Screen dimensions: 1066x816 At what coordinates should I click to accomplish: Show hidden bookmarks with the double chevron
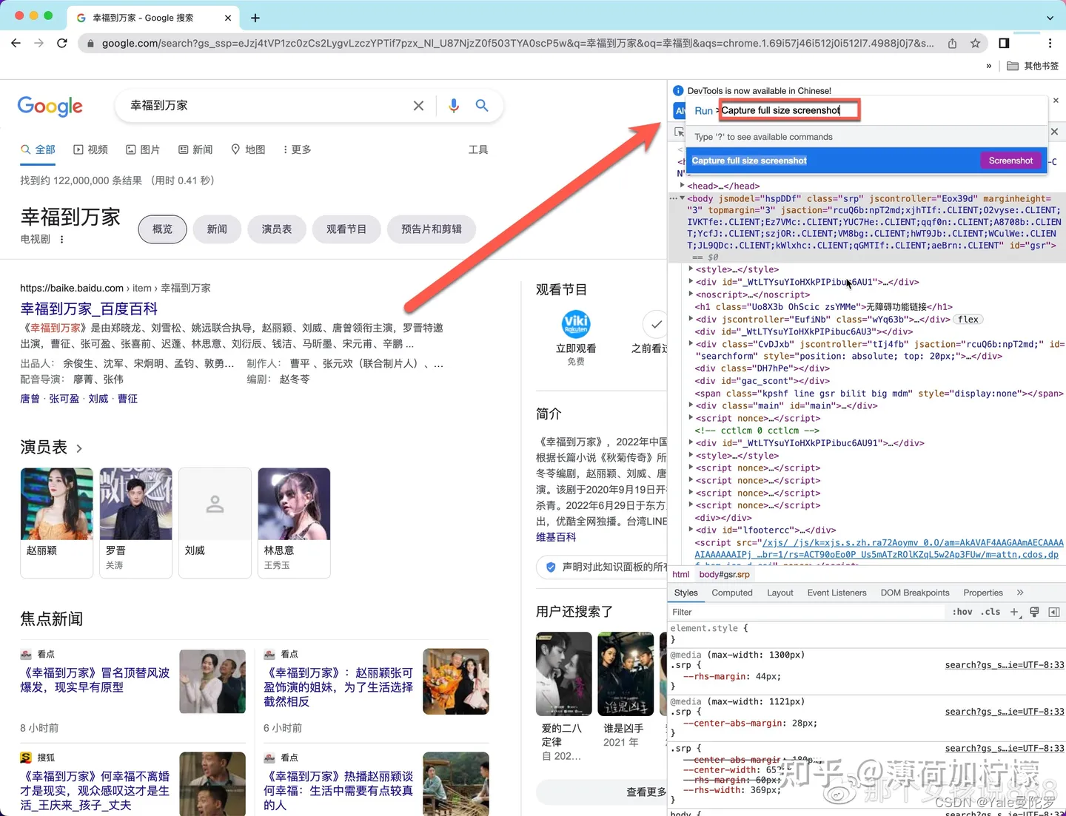(989, 66)
